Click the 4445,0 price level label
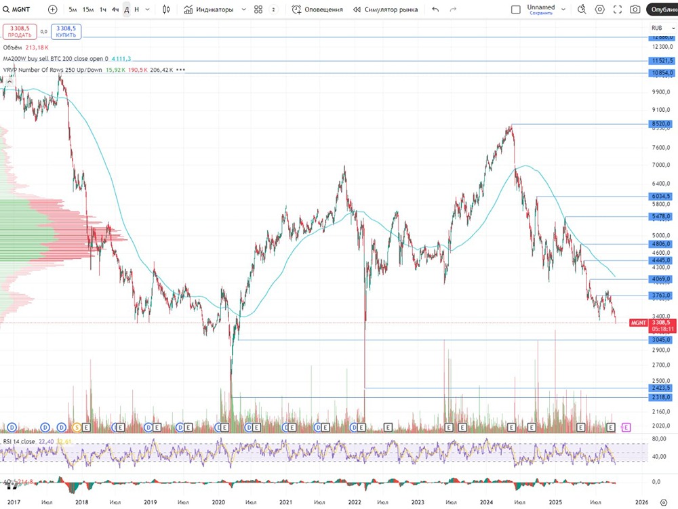Viewport: 678px width, 509px height. coord(661,260)
